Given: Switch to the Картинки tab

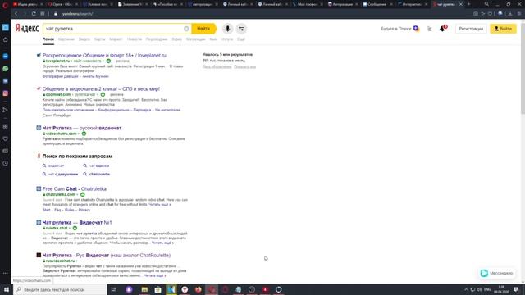Looking at the screenshot, I should [x=66, y=39].
